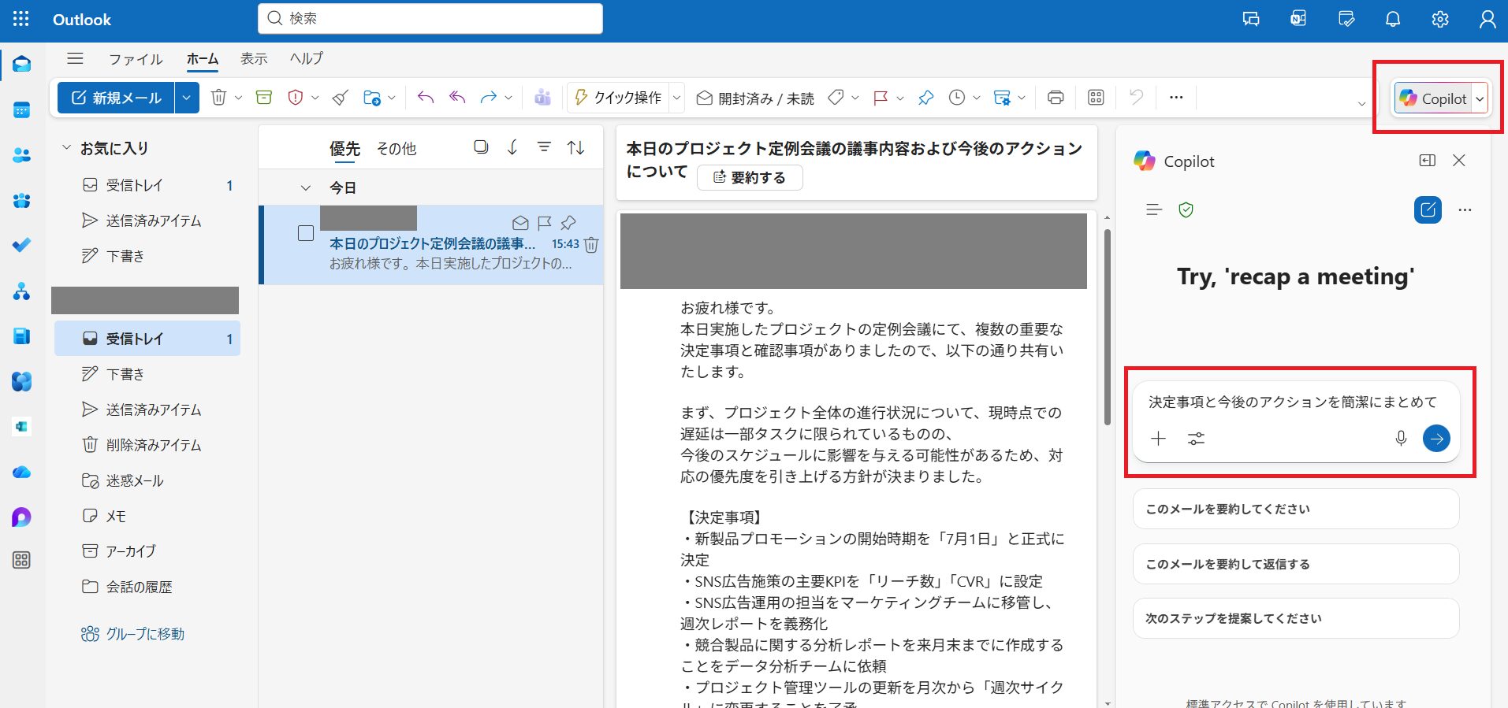This screenshot has width=1508, height=708.
Task: Open the Calendar icon in left sidebar
Action: click(21, 110)
